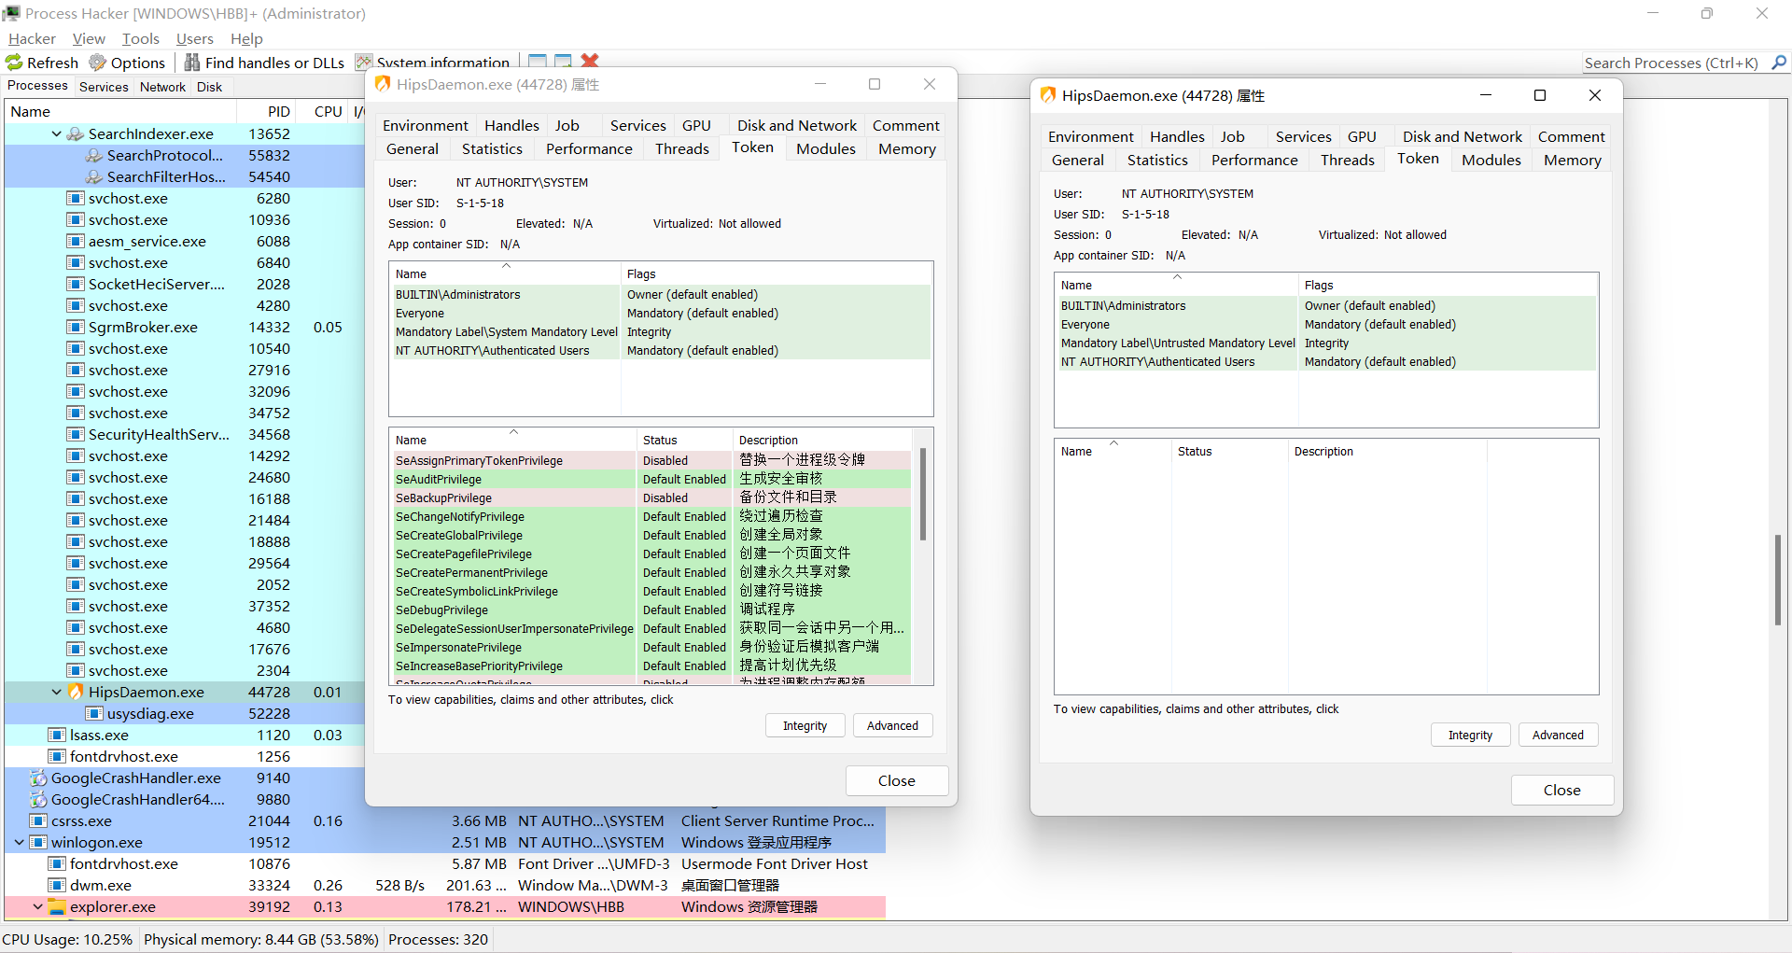
Task: Open the Tools menu
Action: pos(140,39)
